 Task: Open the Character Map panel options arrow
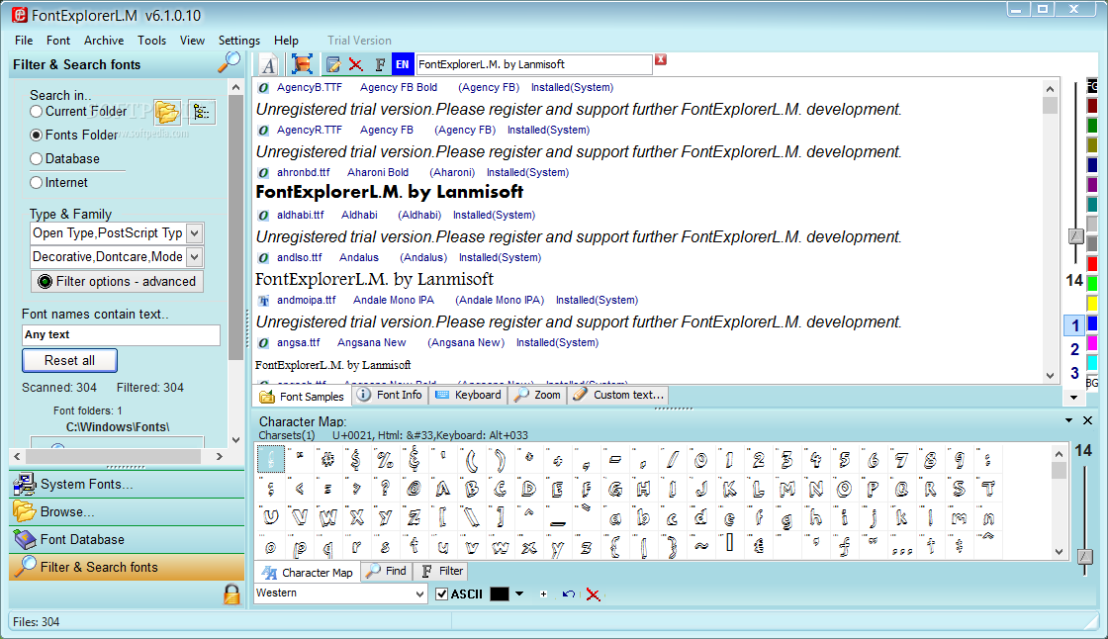coord(1069,420)
